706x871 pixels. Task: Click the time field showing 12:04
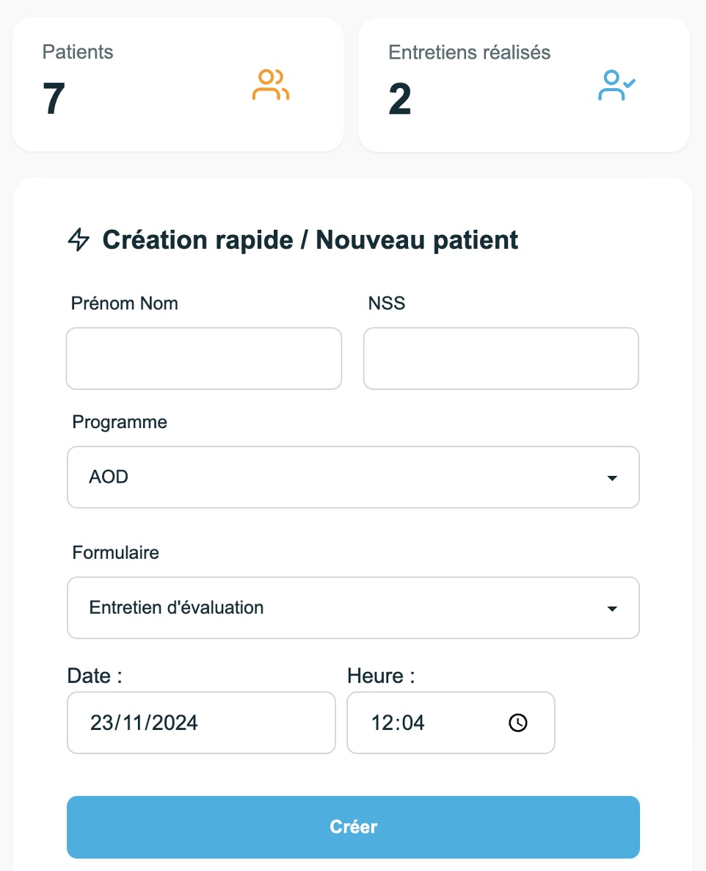tap(451, 723)
